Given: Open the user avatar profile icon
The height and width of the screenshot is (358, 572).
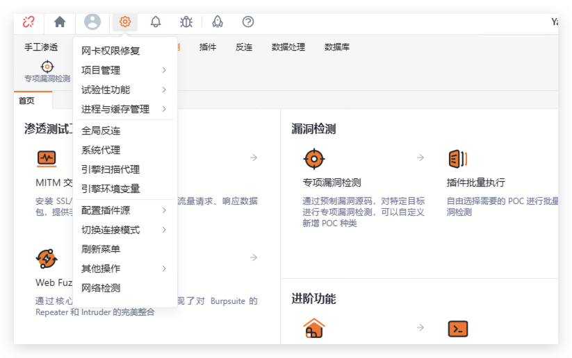Looking at the screenshot, I should tap(92, 22).
